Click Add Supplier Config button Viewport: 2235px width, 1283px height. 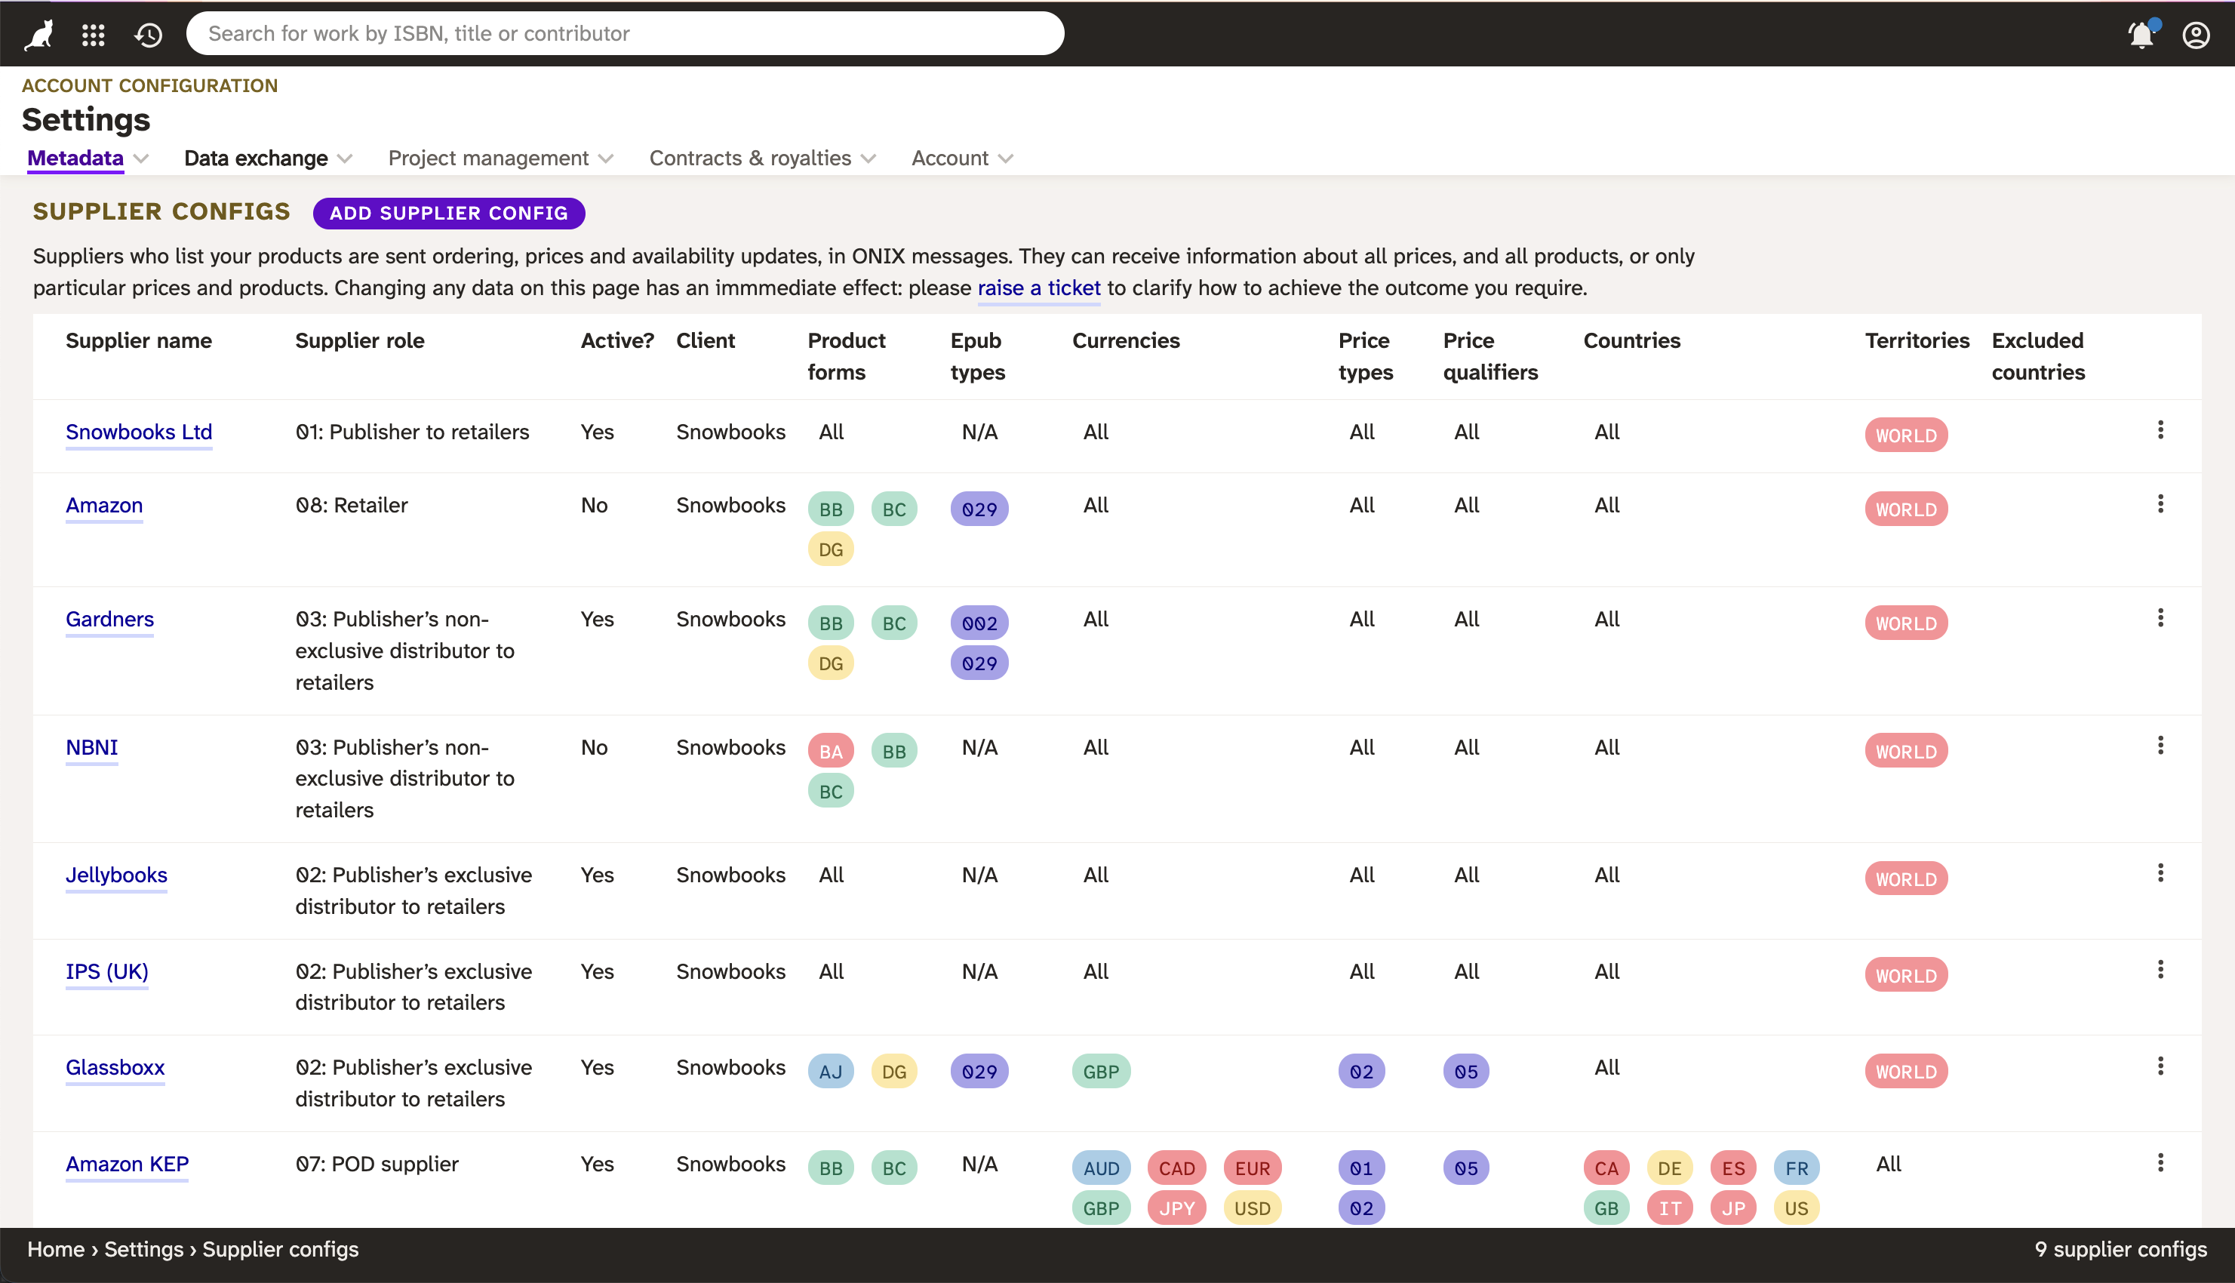coord(449,214)
